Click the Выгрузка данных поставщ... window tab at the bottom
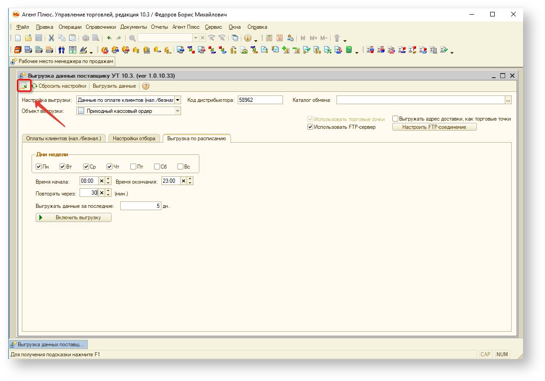Viewport: 545px width, 381px height. pos(48,344)
